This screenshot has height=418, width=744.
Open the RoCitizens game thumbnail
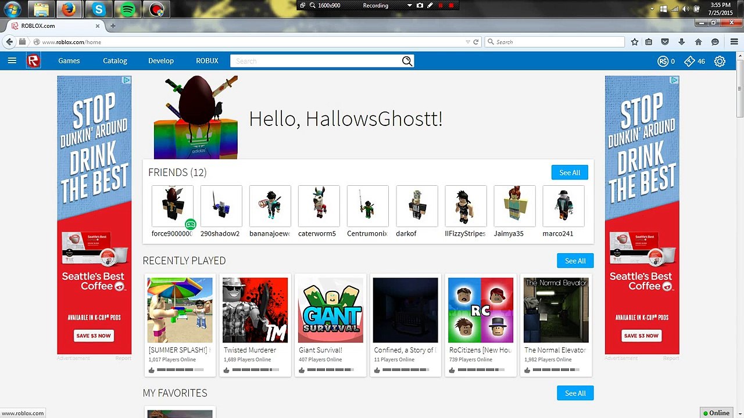click(x=481, y=310)
